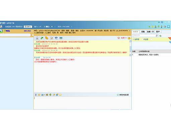
Task: Select the third unlabeled radio option
Action: point(151,39)
